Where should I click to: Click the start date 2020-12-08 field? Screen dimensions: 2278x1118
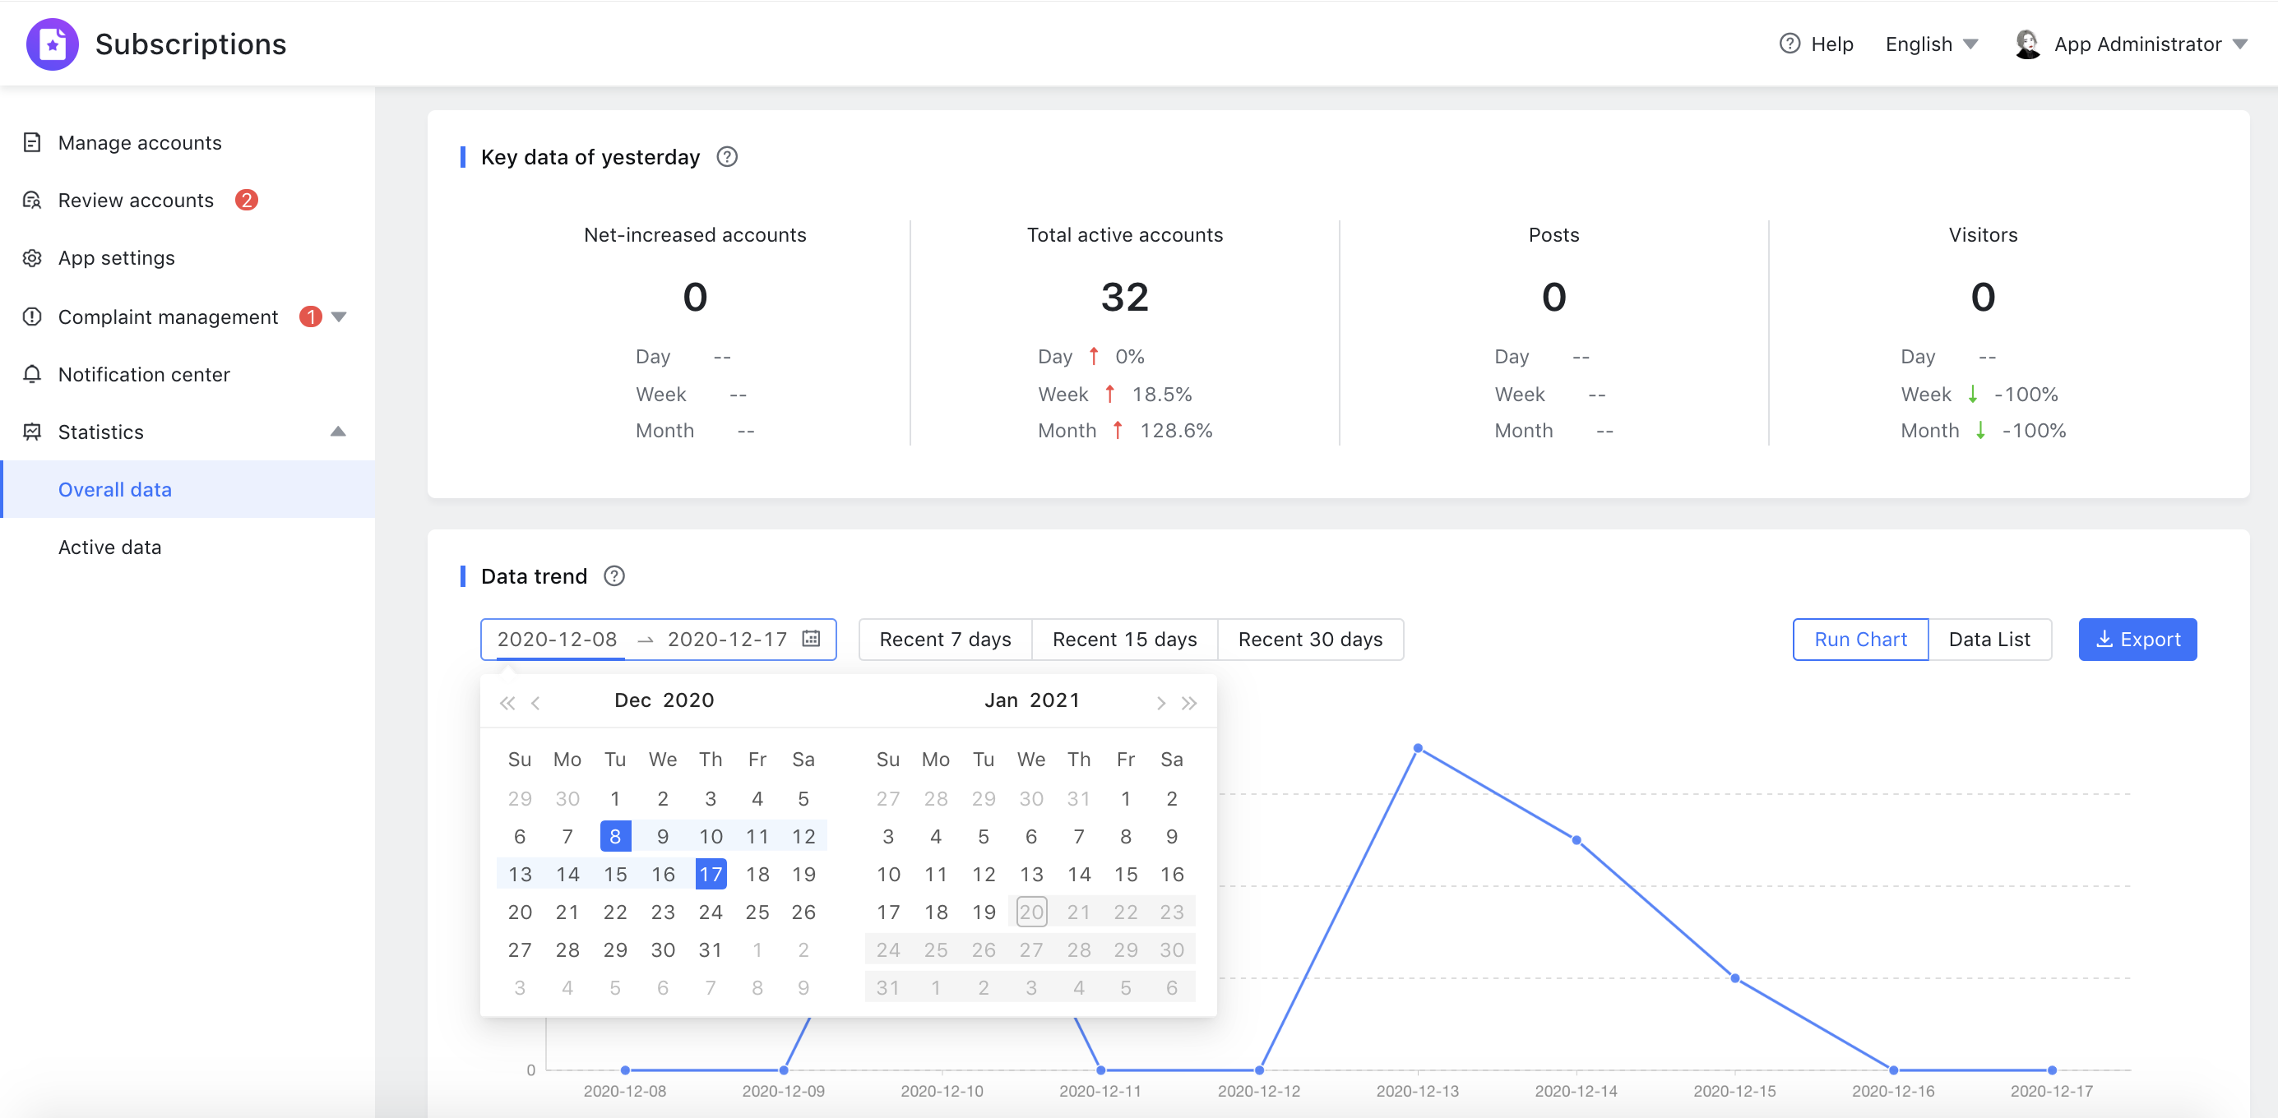(557, 639)
